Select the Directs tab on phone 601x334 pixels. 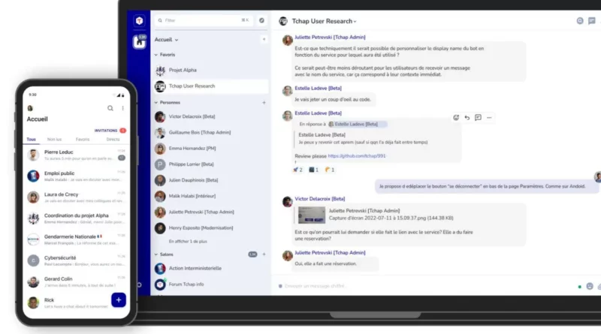pyautogui.click(x=113, y=140)
